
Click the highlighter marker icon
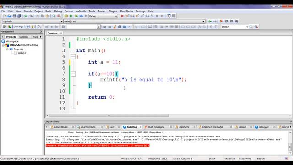[x=114, y=27]
